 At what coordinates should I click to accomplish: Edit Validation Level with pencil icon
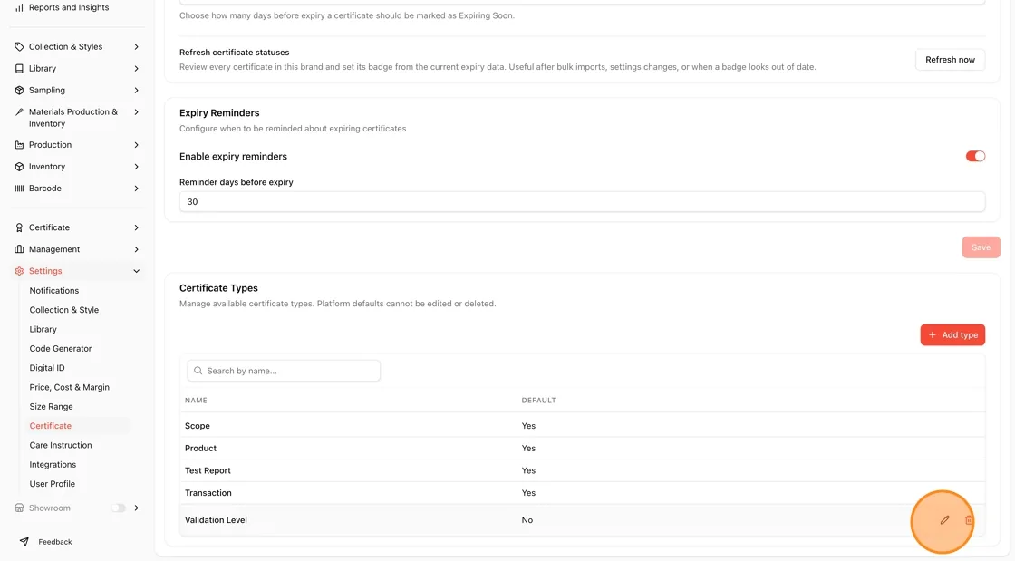pyautogui.click(x=945, y=520)
